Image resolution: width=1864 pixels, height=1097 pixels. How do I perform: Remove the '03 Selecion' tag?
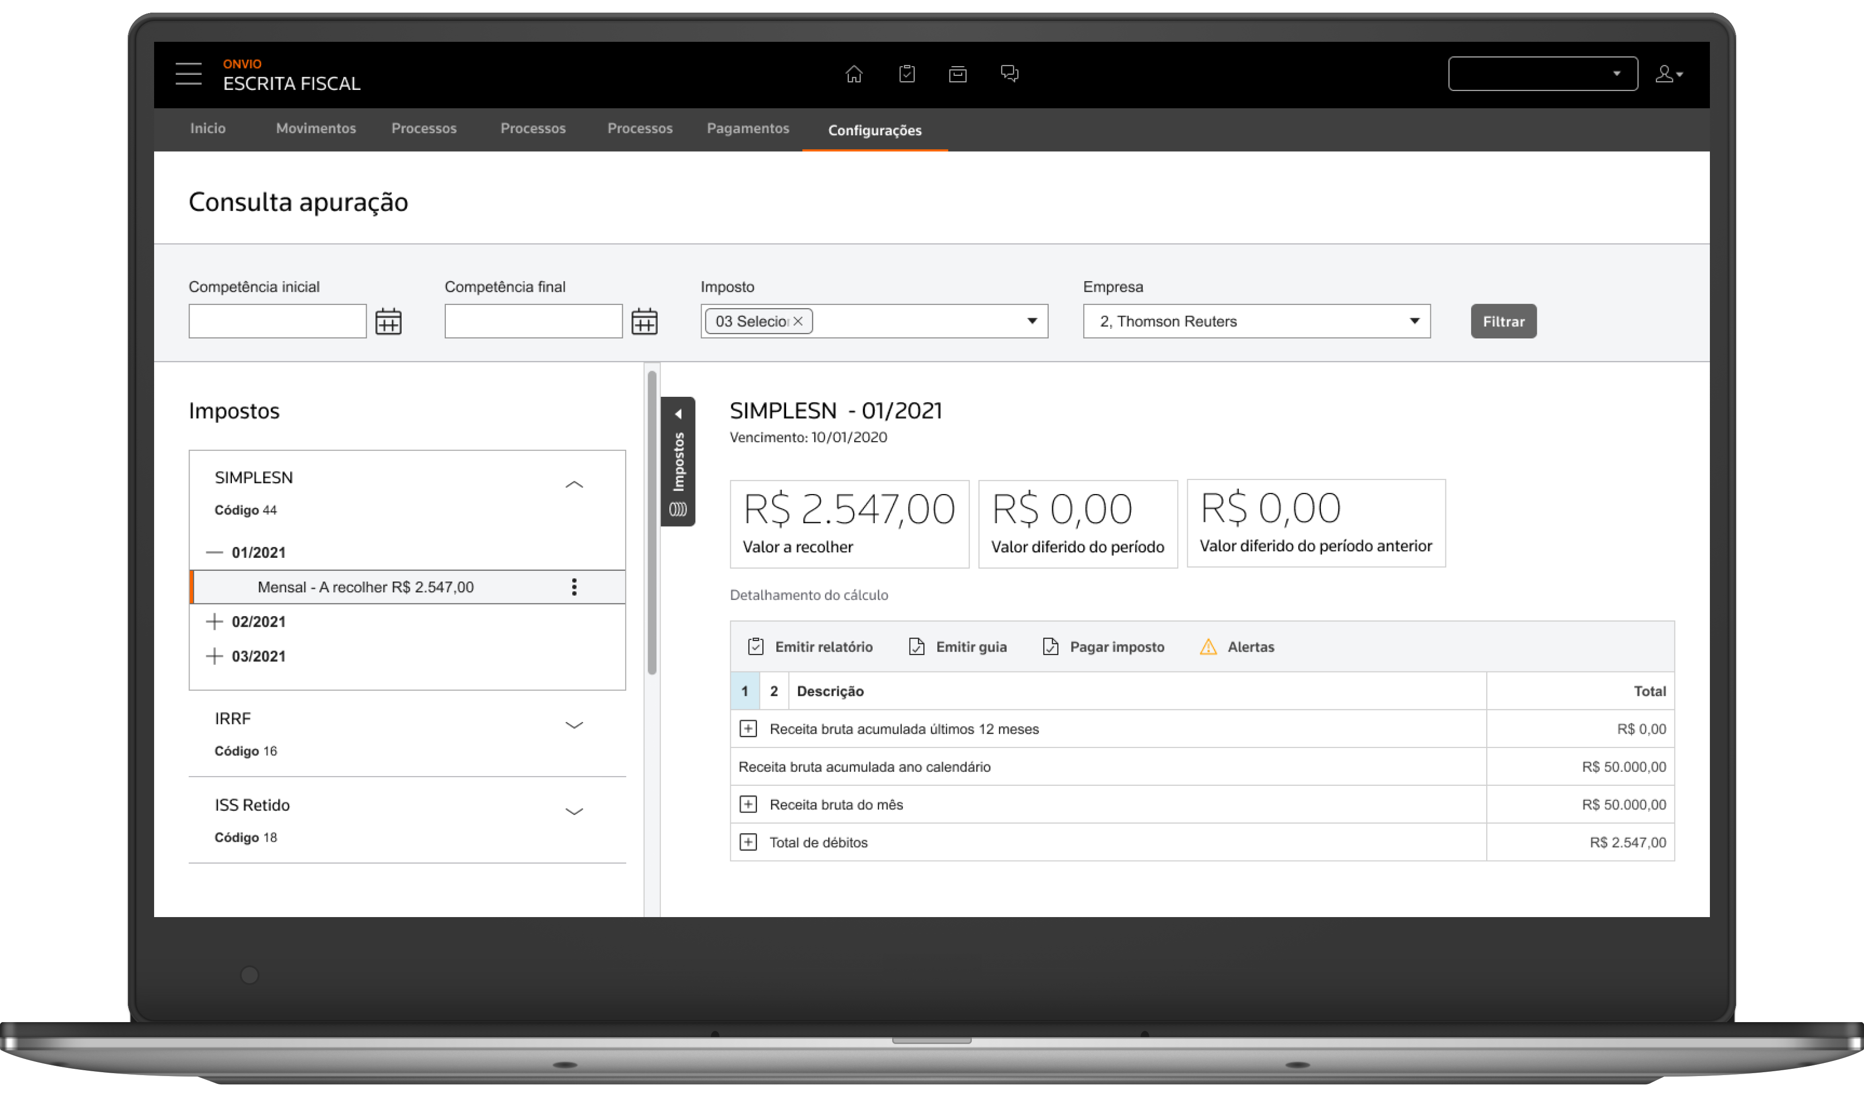point(798,321)
